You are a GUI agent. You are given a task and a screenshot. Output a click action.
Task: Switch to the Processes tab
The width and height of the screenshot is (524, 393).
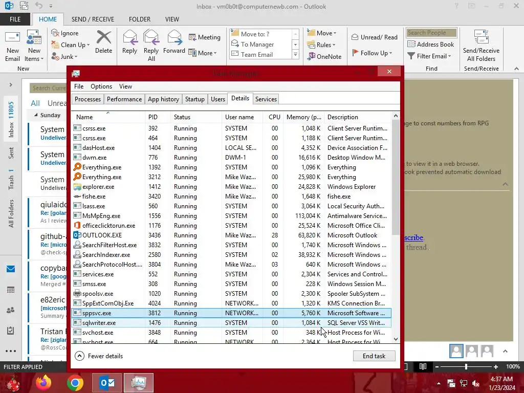click(x=88, y=99)
